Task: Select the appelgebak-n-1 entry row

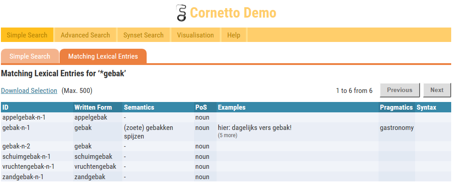Action: click(24, 117)
